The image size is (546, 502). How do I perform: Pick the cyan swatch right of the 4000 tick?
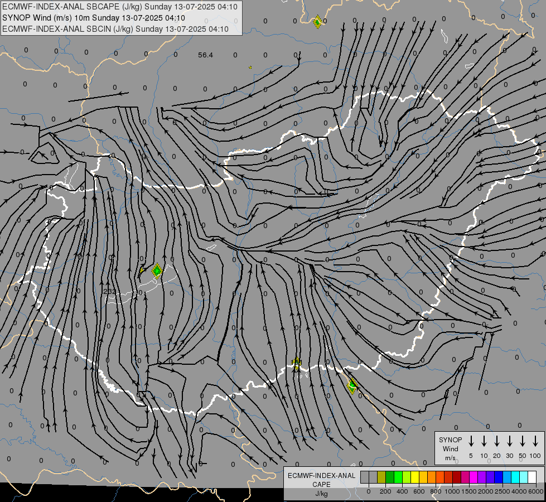pyautogui.click(x=515, y=477)
